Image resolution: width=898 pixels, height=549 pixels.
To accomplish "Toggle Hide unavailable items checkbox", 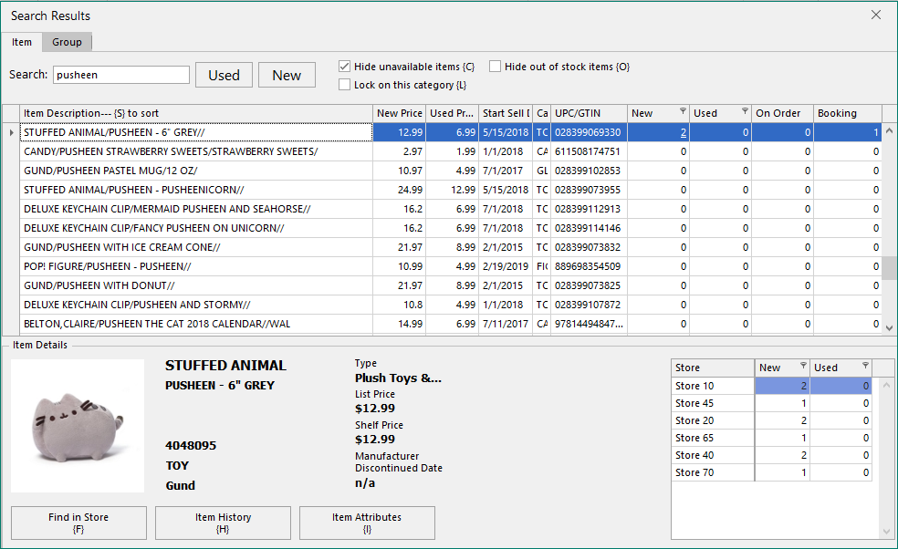I will point(344,67).
